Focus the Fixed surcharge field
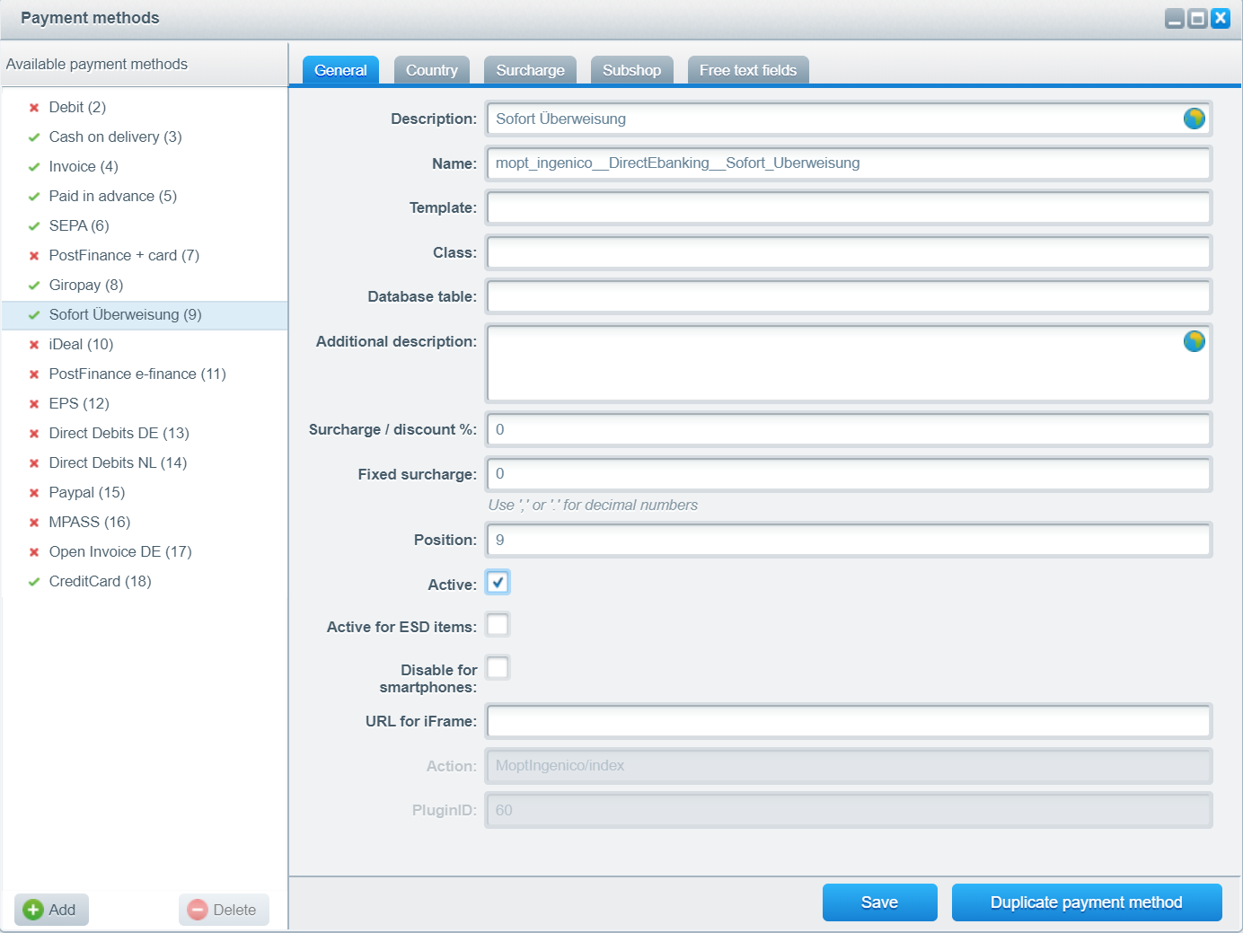1243x933 pixels. [849, 474]
